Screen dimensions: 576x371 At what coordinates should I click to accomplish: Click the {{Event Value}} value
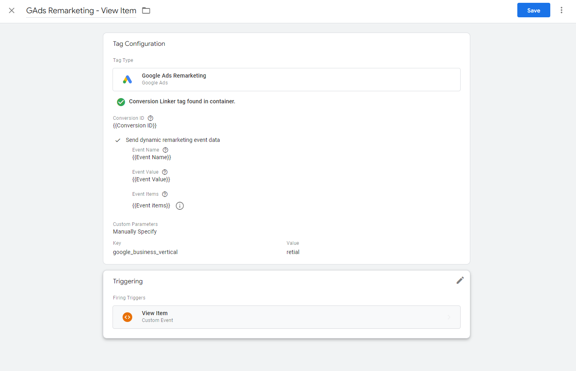pyautogui.click(x=151, y=179)
